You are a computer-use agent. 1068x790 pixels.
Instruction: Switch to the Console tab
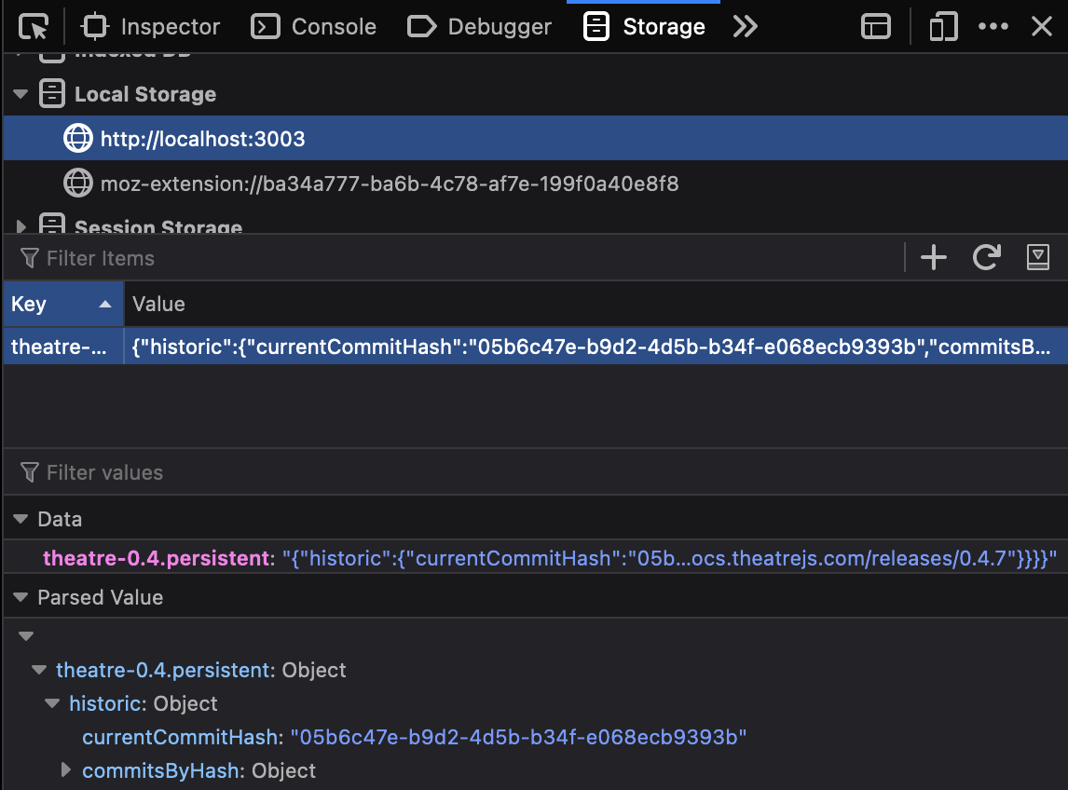tap(313, 26)
